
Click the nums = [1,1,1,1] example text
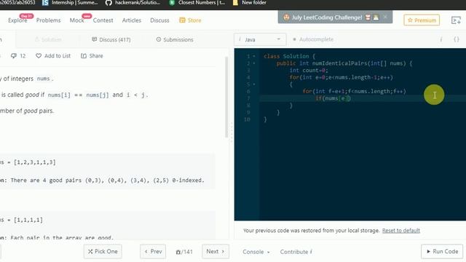pyautogui.click(x=21, y=220)
